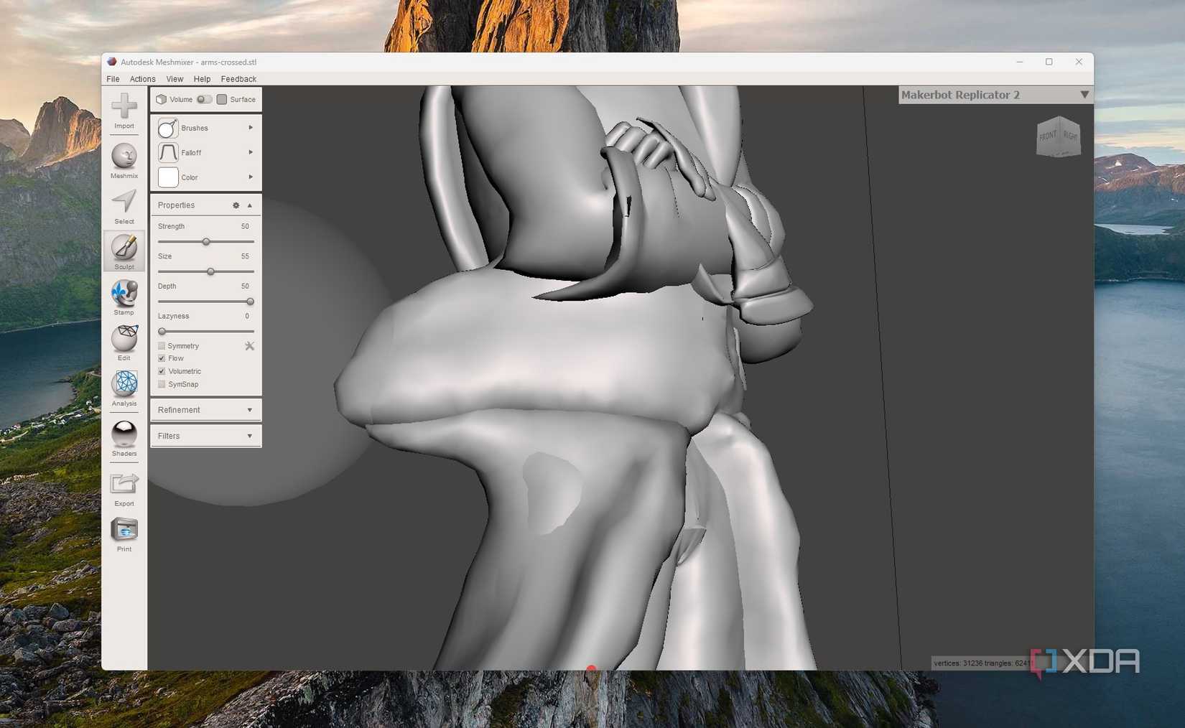The image size is (1185, 728).
Task: Open the Stamp tool
Action: click(x=124, y=297)
